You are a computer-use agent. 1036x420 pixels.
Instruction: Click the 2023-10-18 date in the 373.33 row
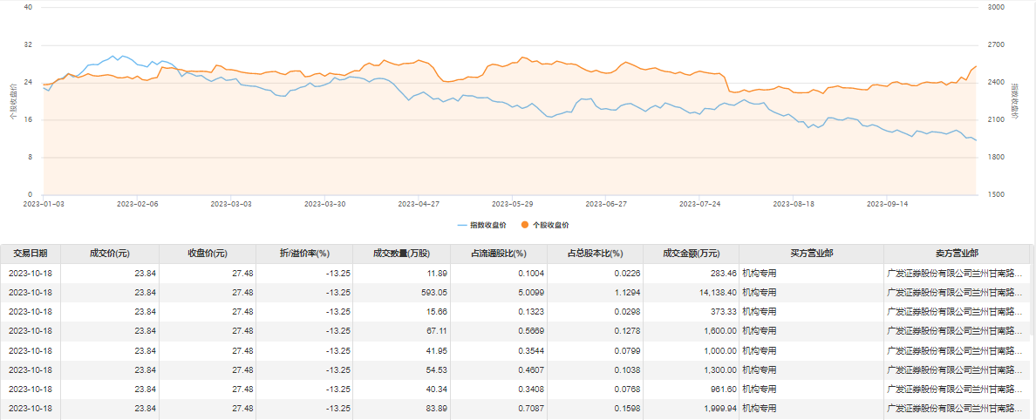click(31, 312)
